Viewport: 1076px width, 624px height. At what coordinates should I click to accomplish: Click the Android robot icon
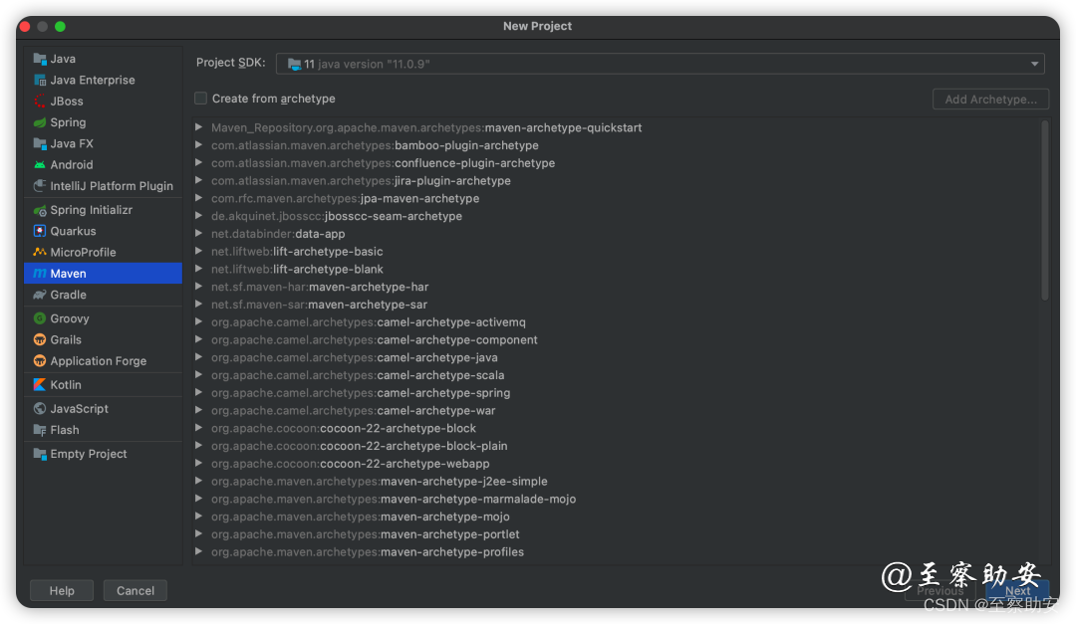[x=40, y=165]
